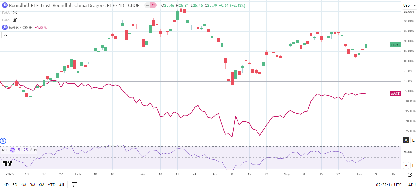Viewport: 418px width, 191px height.
Task: Enable log scale on main price pane
Action: click(413, 140)
